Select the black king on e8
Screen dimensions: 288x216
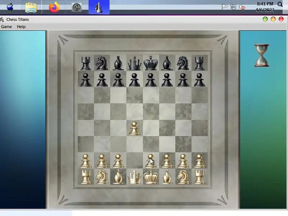pos(150,63)
